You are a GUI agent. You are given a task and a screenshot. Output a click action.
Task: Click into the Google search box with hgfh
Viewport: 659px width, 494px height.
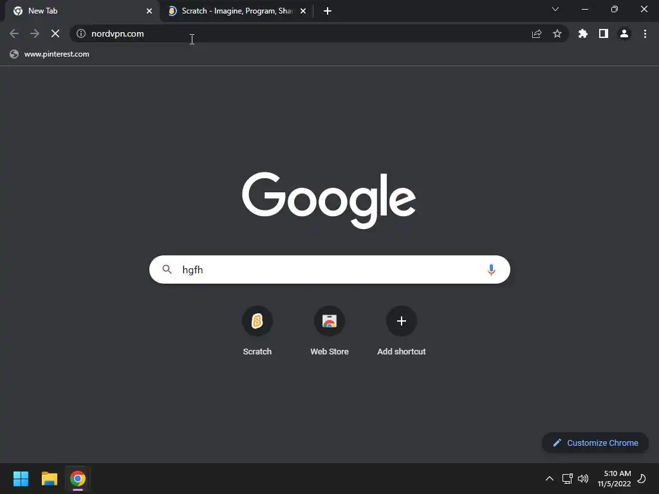[x=329, y=270]
